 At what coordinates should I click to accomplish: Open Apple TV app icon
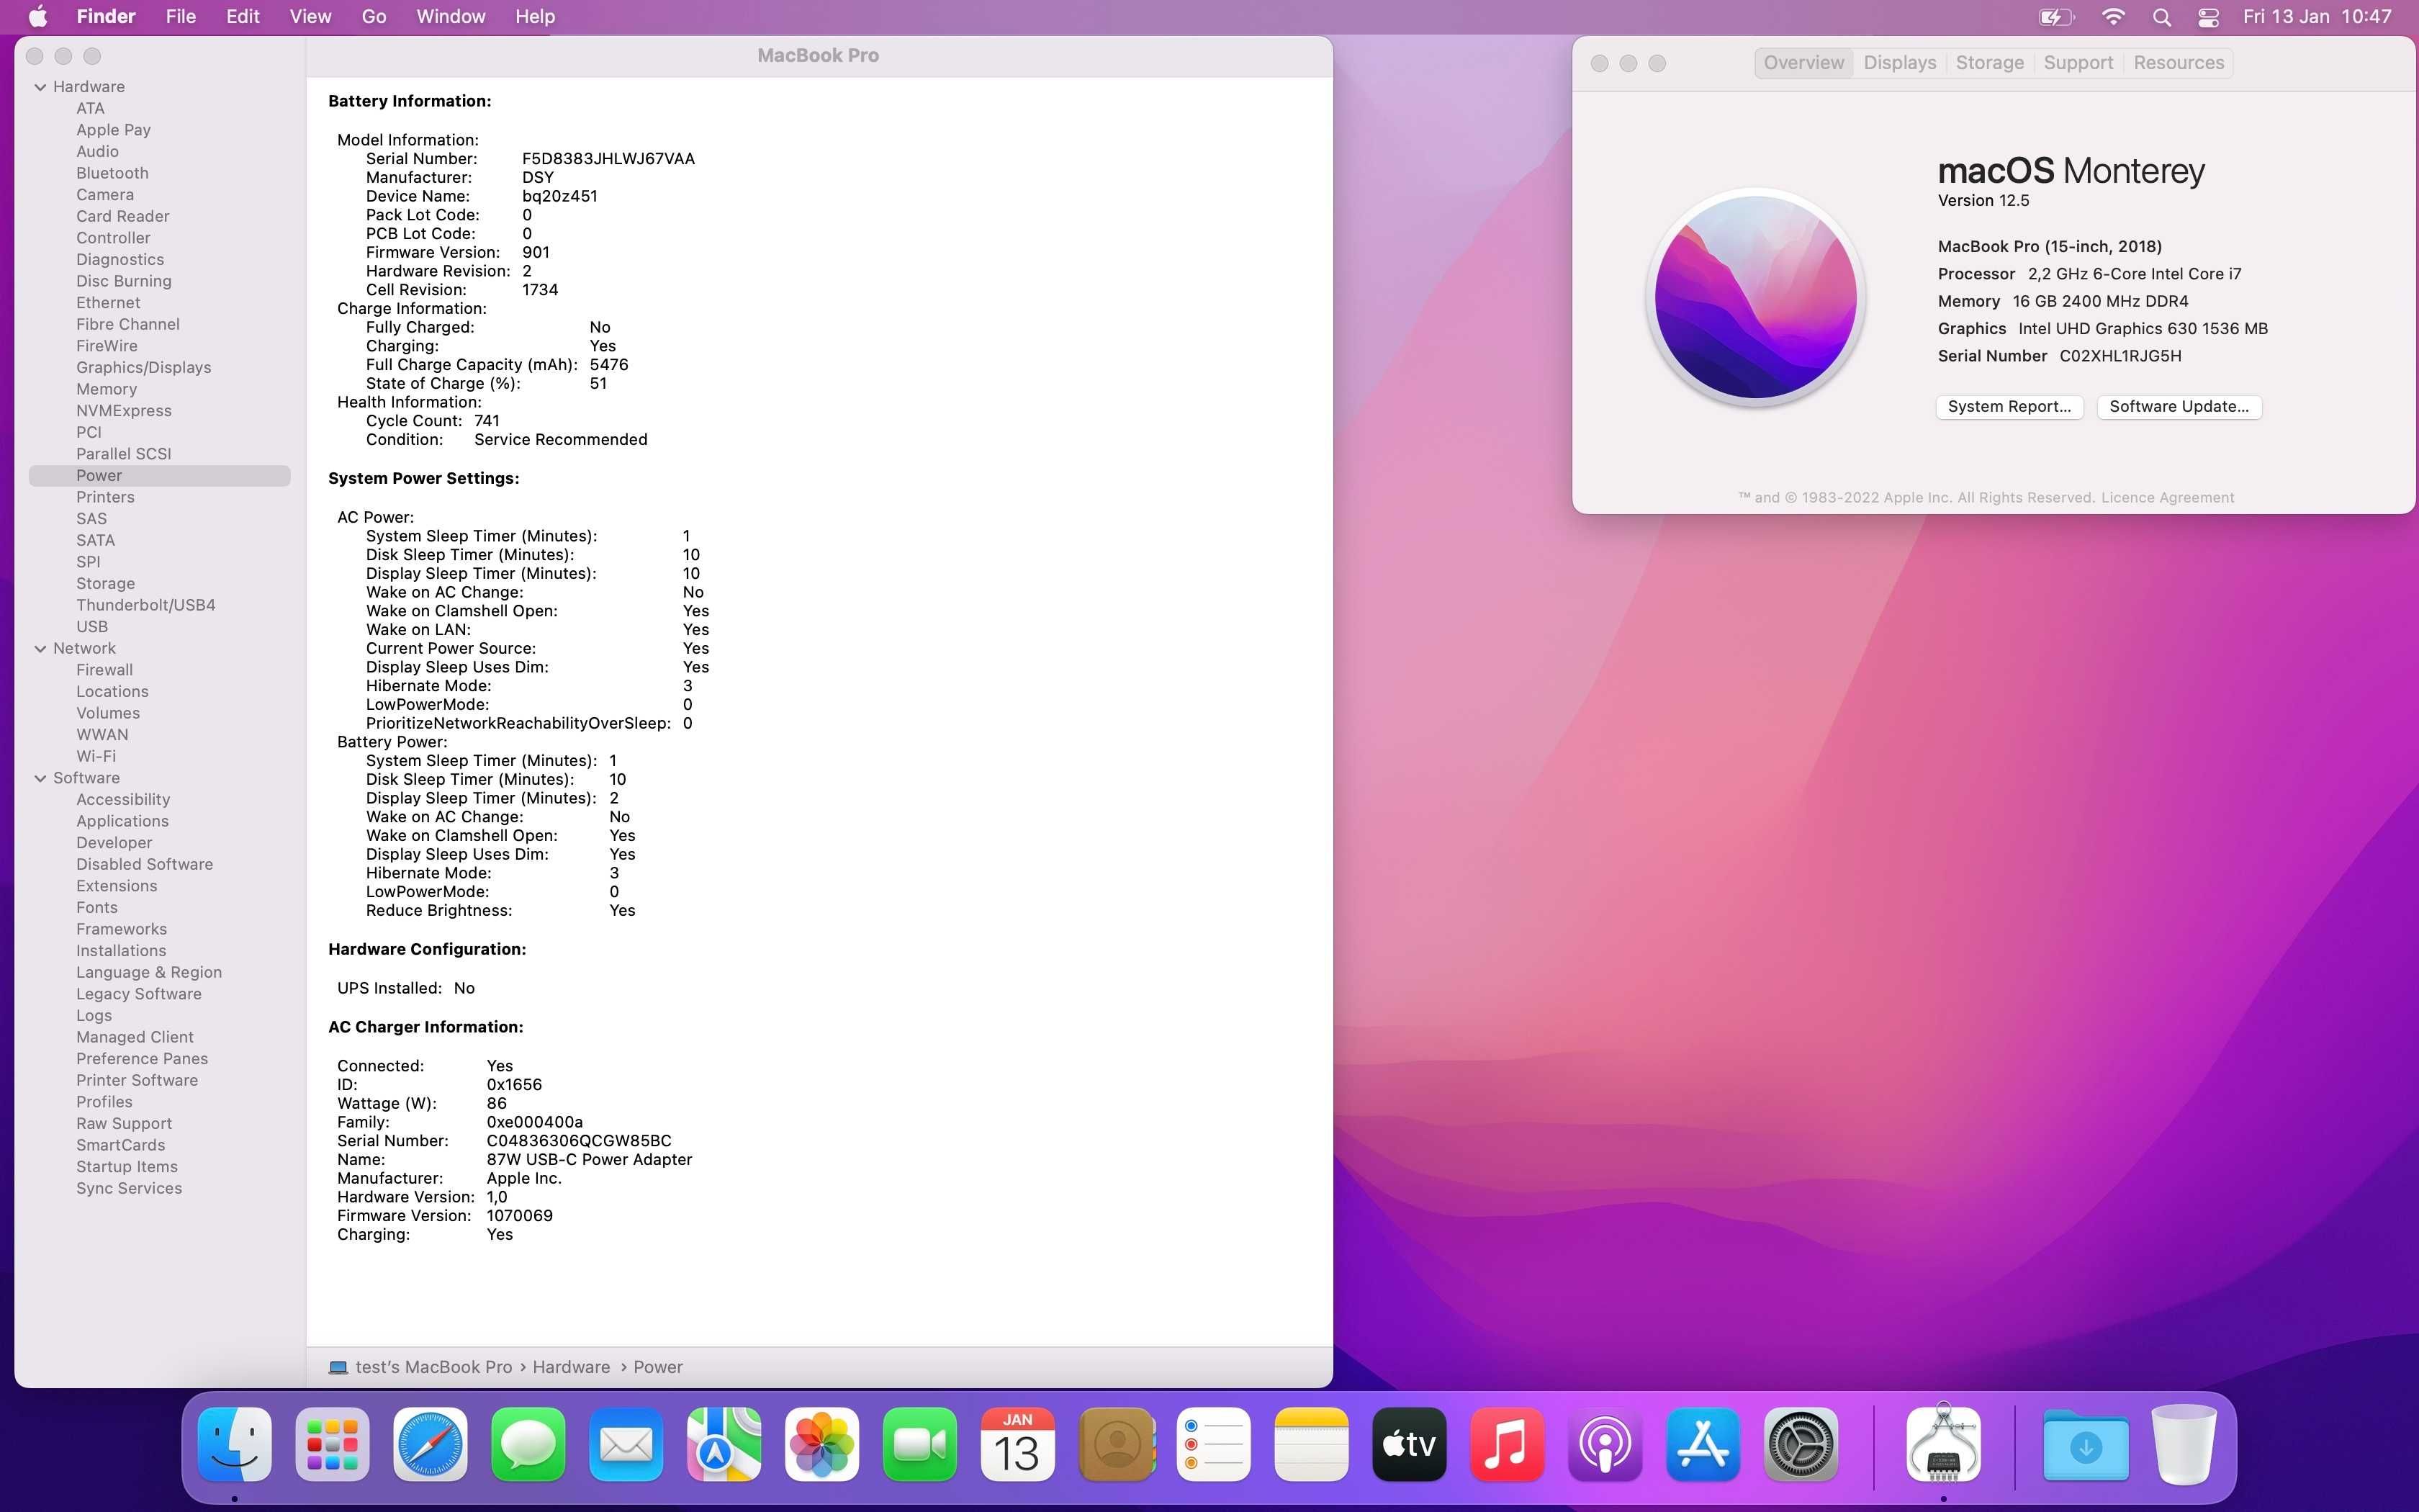click(1410, 1445)
